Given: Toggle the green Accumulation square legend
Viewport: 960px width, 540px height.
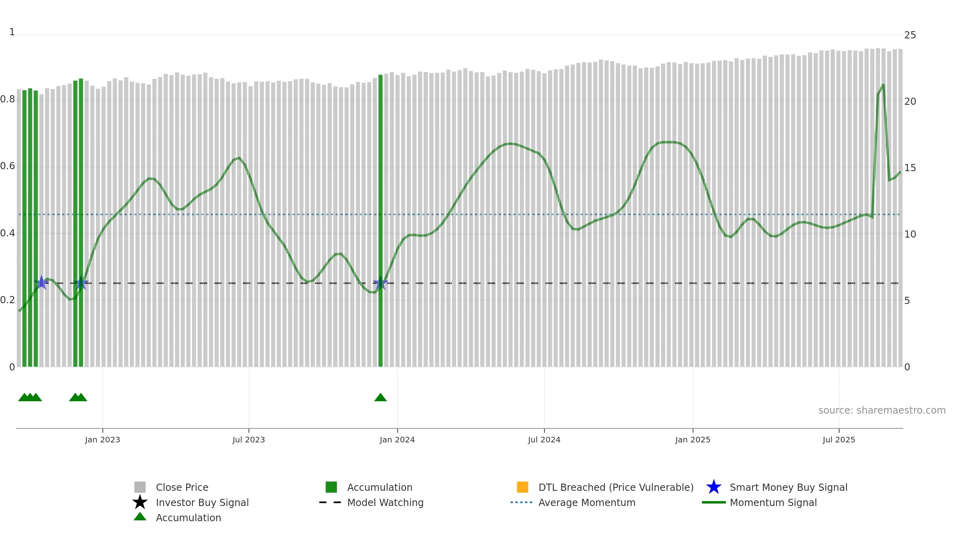Looking at the screenshot, I should click(x=331, y=487).
